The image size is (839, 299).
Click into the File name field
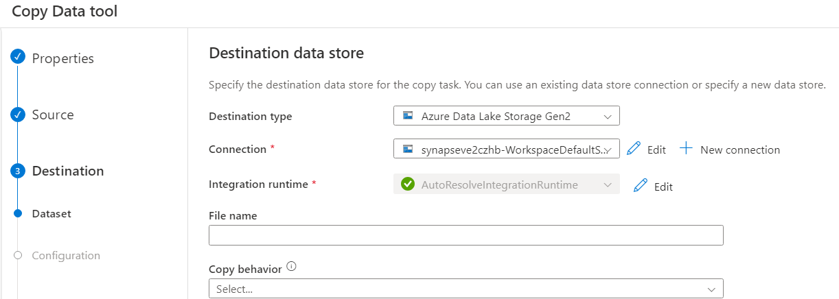[466, 235]
